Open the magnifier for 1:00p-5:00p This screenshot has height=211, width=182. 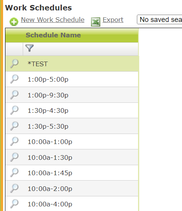14,79
